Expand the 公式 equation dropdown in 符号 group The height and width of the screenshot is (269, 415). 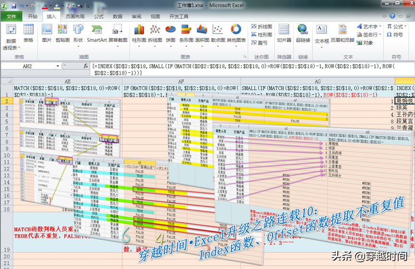click(x=405, y=26)
